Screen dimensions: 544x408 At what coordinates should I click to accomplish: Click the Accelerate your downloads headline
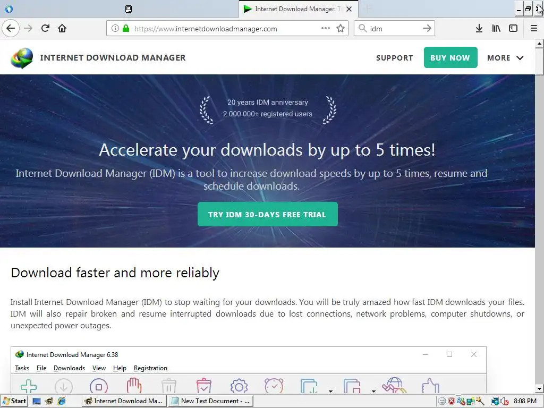click(267, 150)
